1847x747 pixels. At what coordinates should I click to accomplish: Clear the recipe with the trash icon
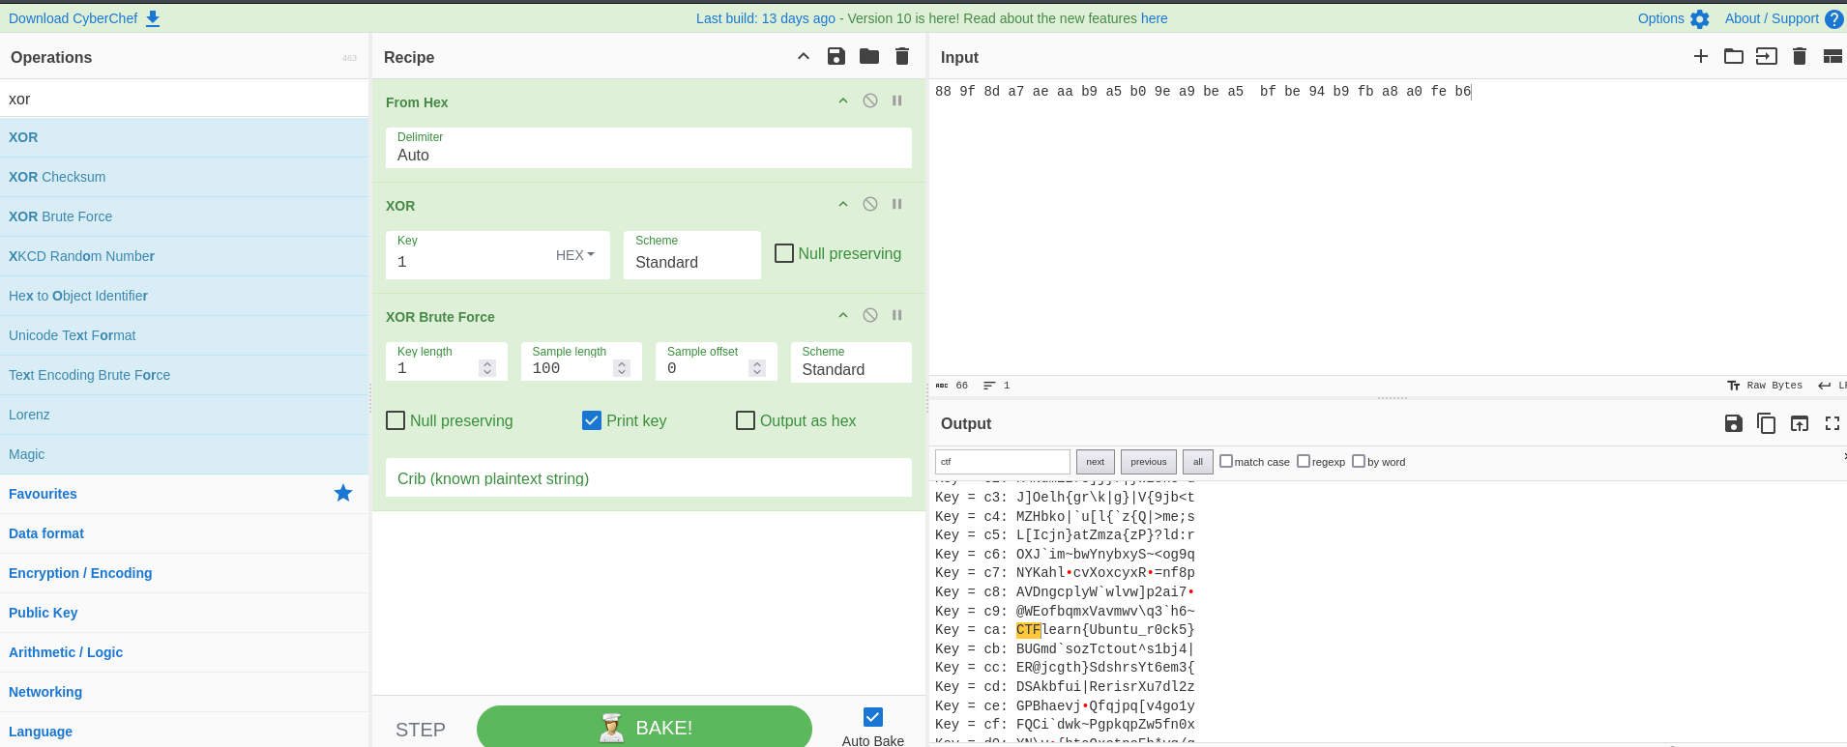tap(902, 57)
